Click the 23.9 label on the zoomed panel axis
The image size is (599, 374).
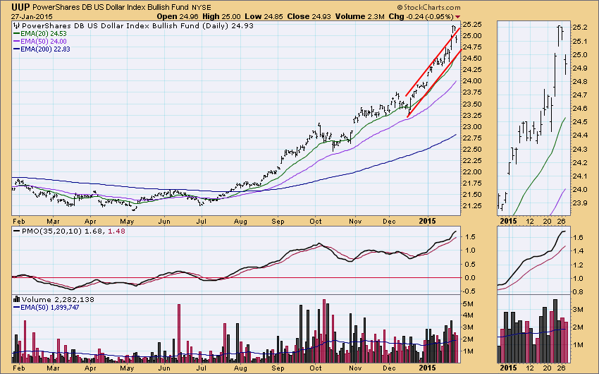coord(579,203)
